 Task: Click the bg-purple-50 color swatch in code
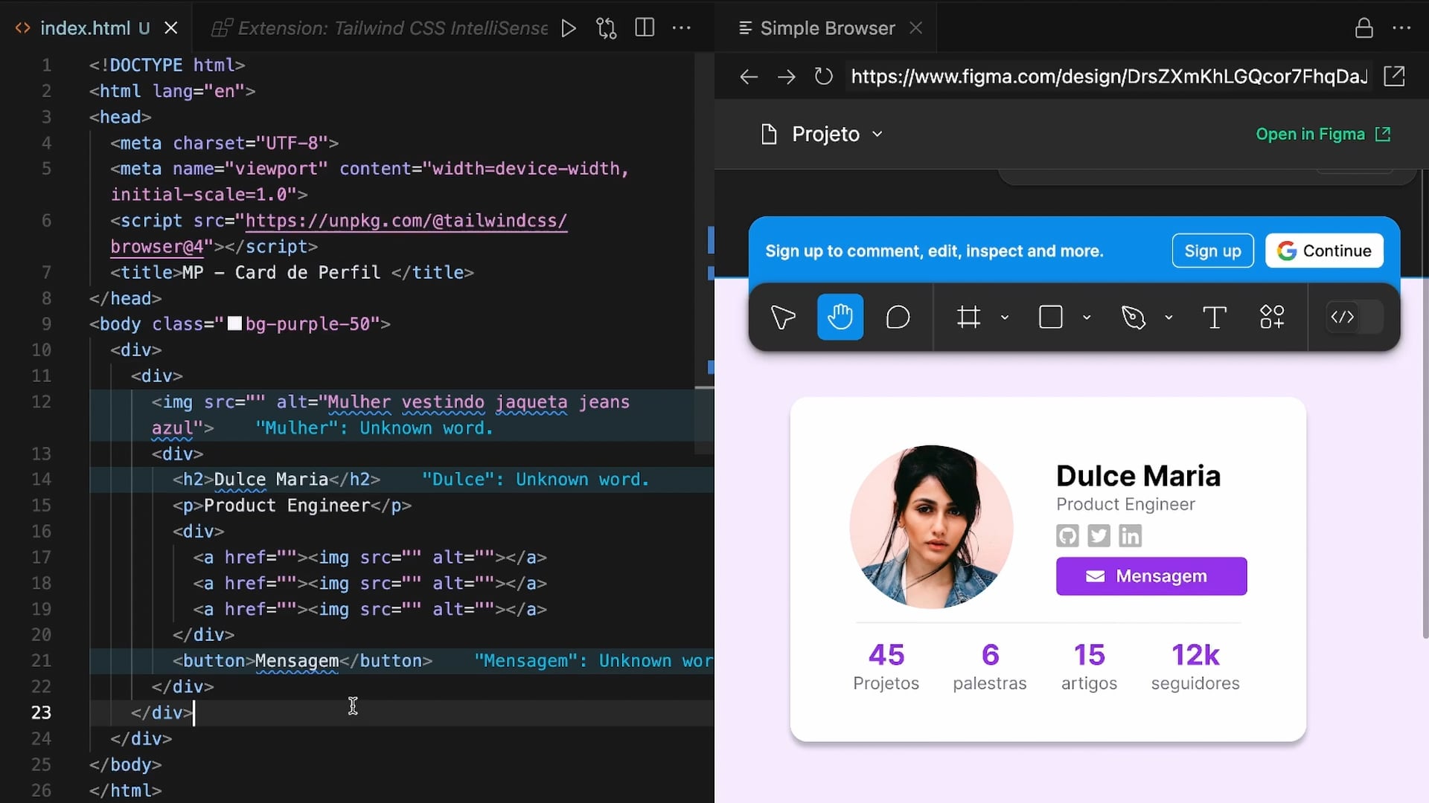pyautogui.click(x=234, y=324)
